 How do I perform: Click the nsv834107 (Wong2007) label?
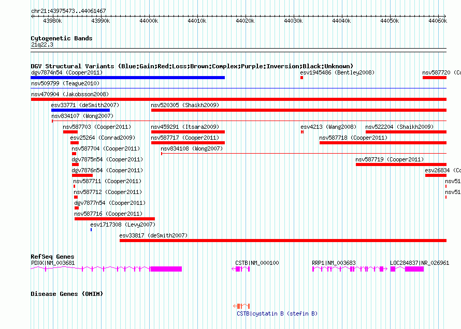[x=82, y=116]
